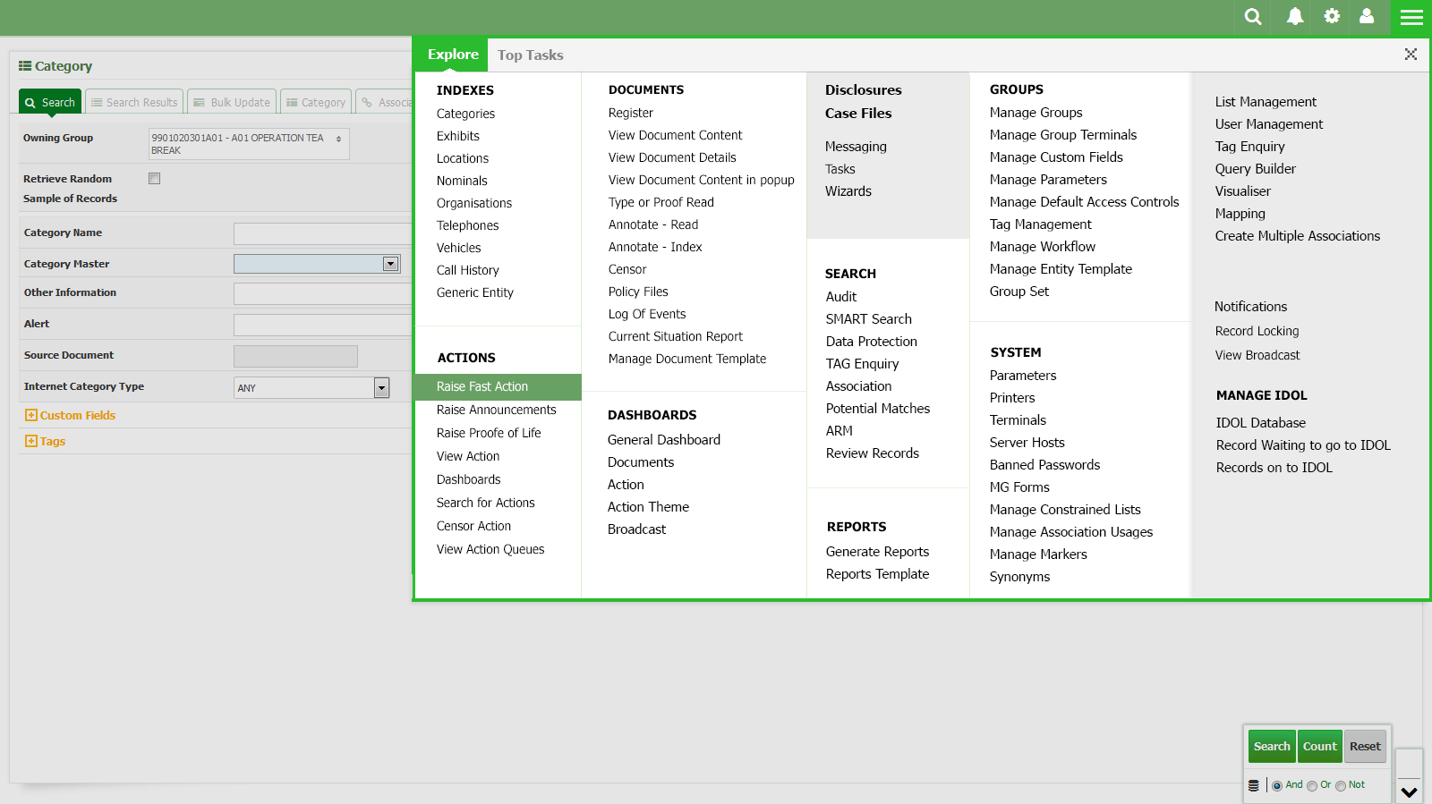This screenshot has width=1432, height=804.
Task: Expand the Tags section
Action: [x=45, y=441]
